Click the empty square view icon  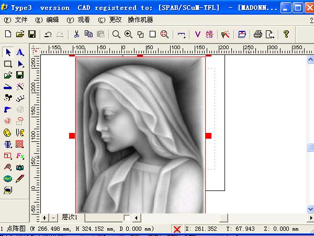(153, 34)
